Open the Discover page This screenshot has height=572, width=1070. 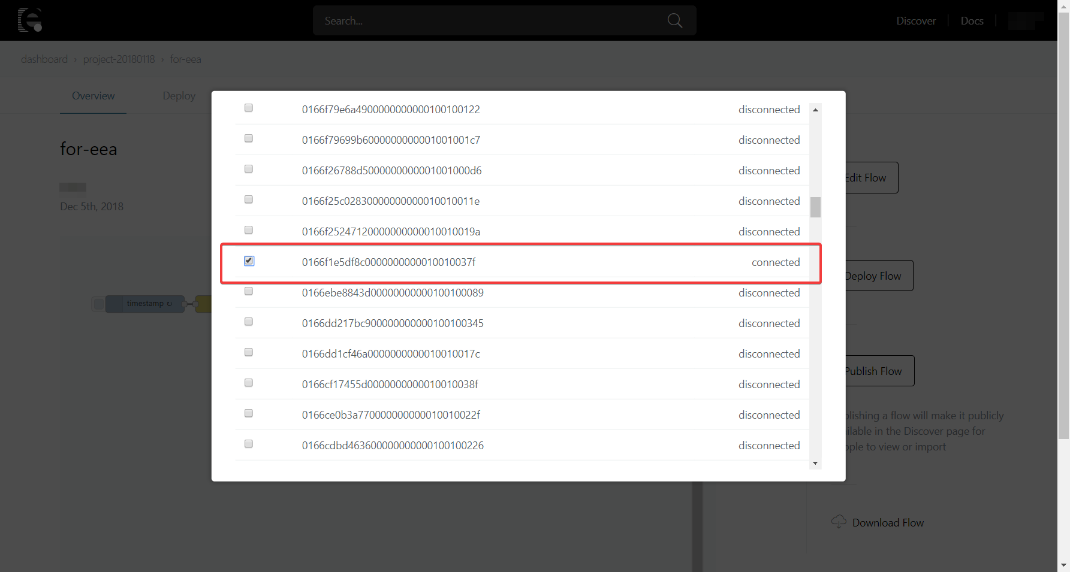916,20
